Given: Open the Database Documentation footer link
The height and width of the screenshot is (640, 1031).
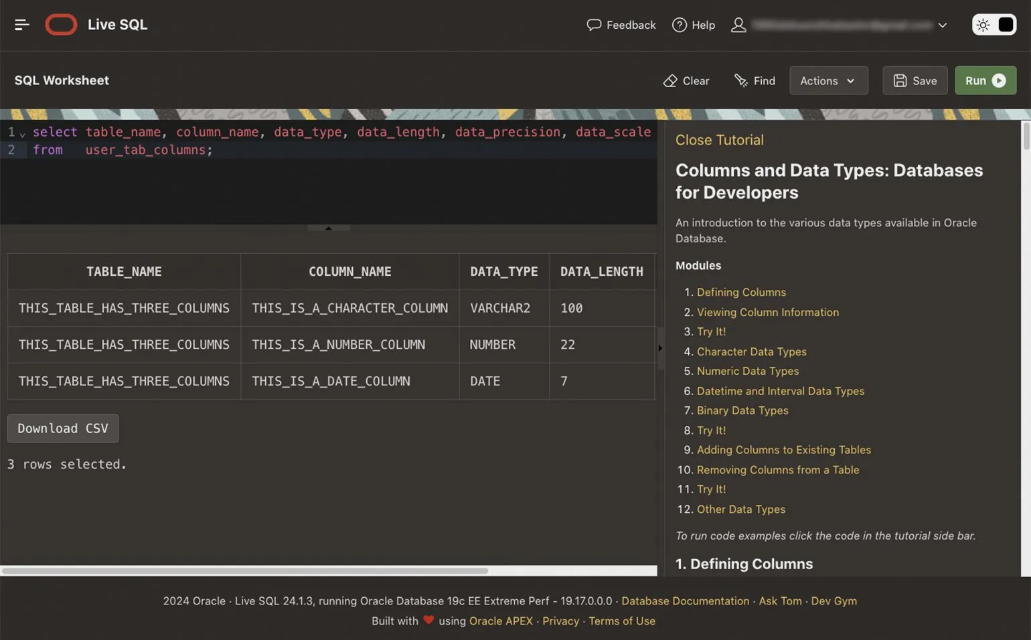Looking at the screenshot, I should (x=685, y=601).
